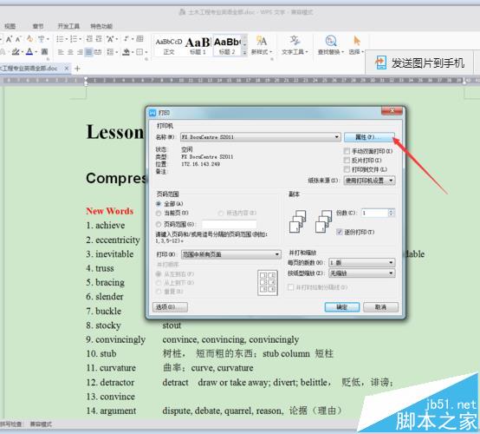Click 拼写检查 spell check in status bar

10,424
